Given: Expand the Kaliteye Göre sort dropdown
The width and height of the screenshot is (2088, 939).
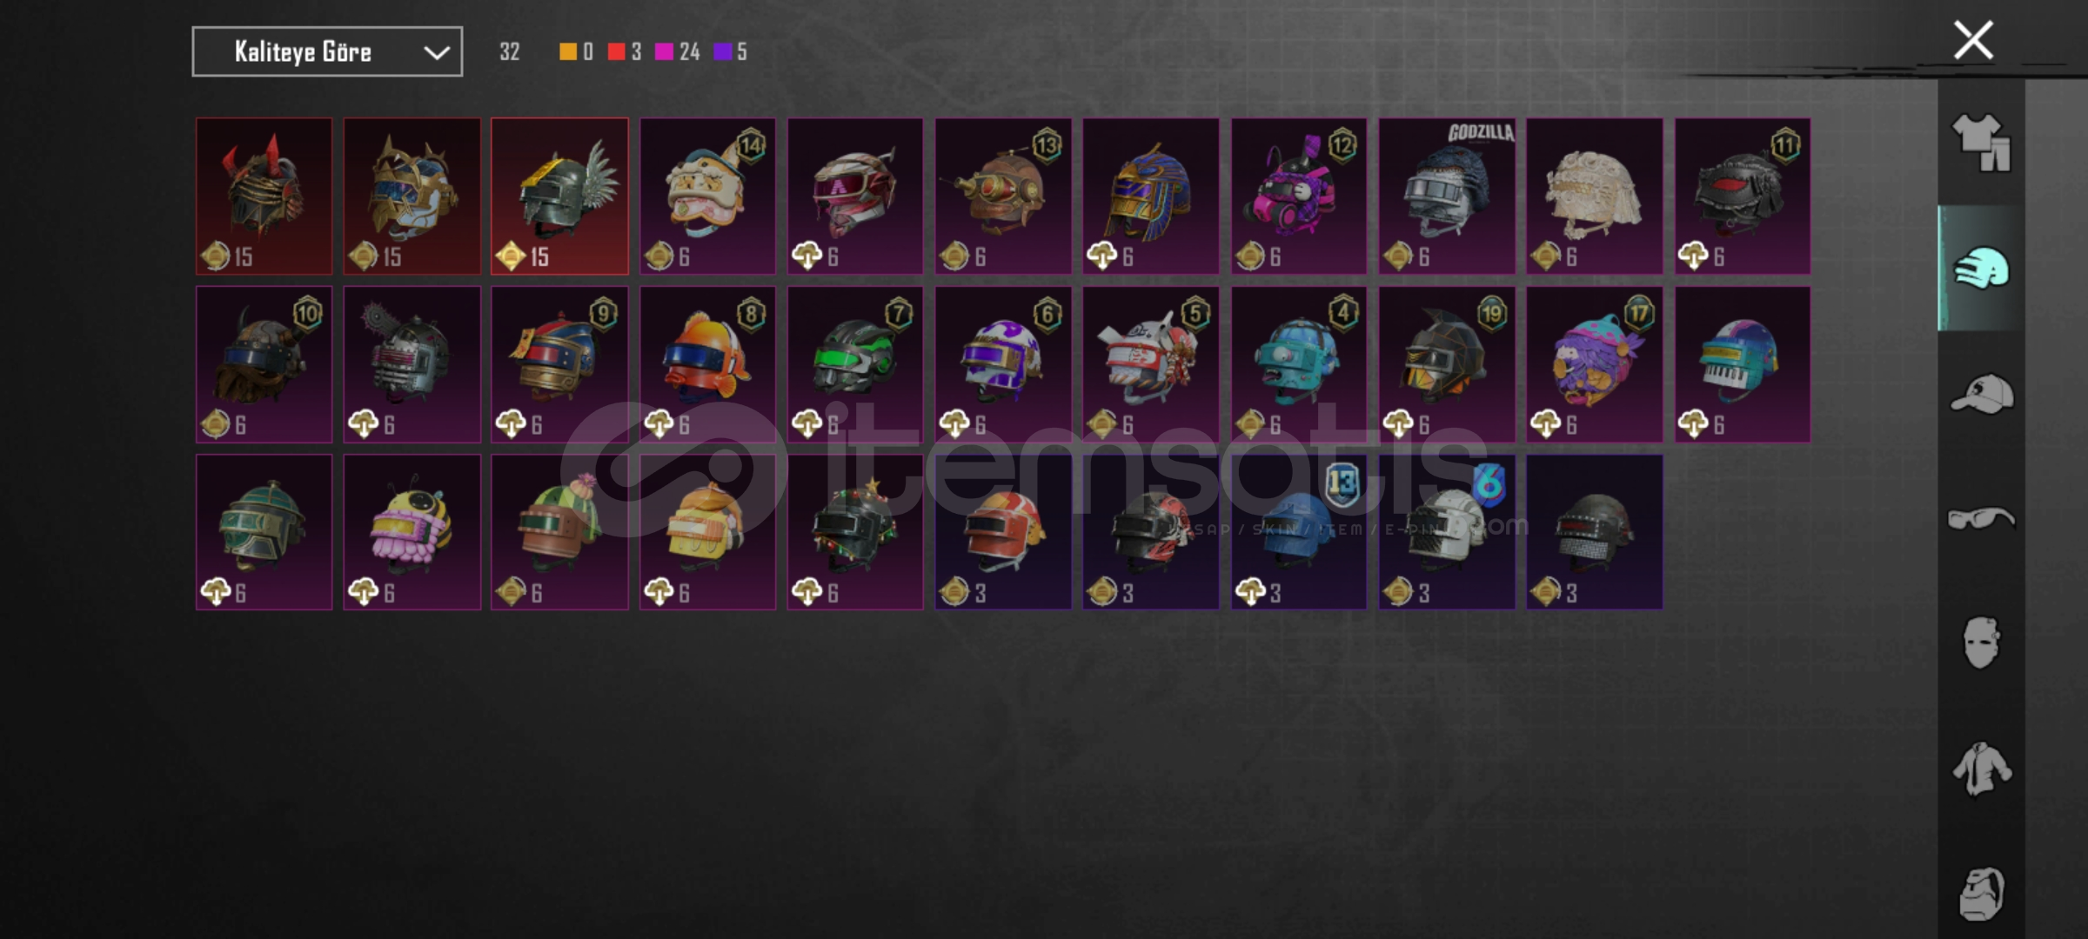Looking at the screenshot, I should 327,52.
